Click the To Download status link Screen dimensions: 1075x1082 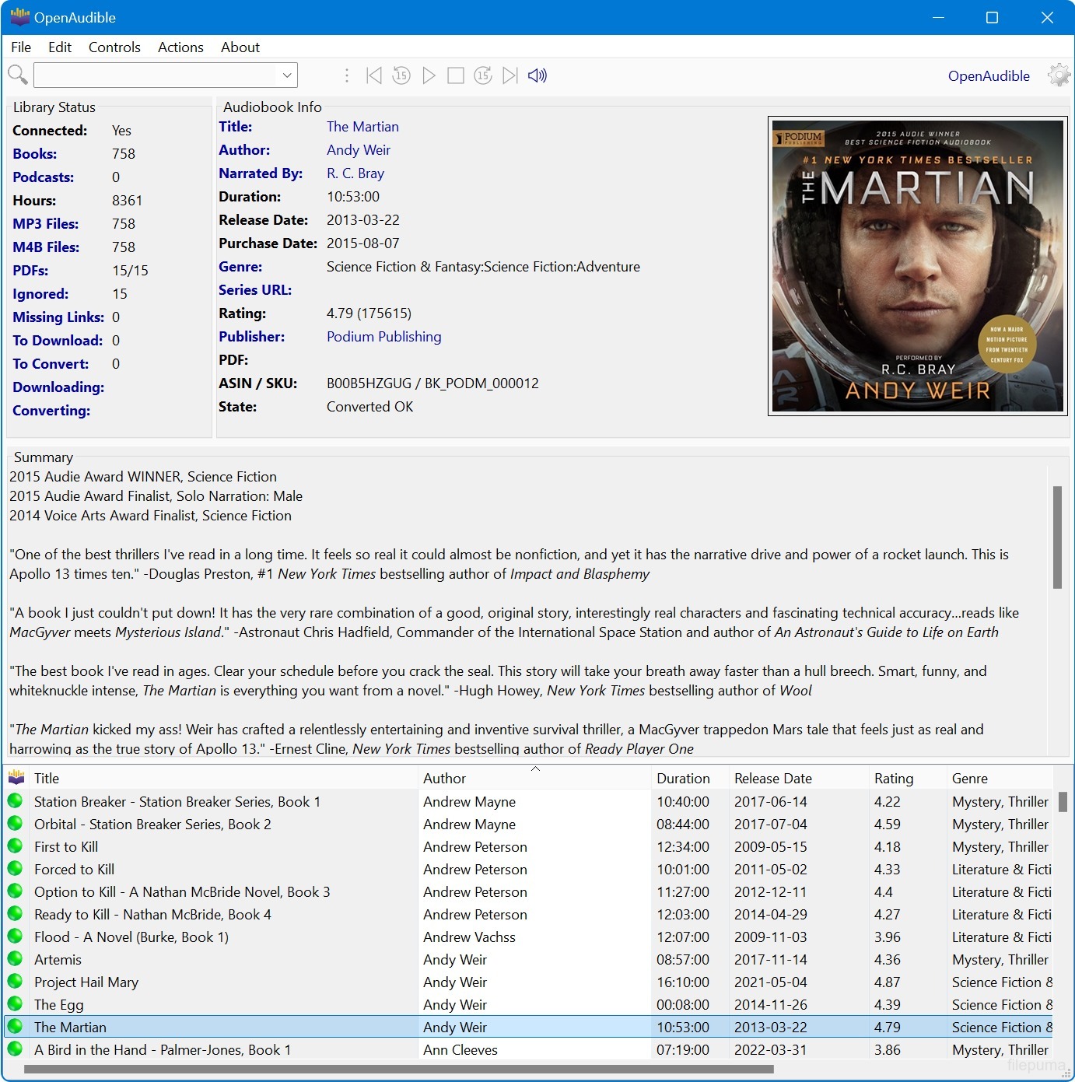[58, 341]
